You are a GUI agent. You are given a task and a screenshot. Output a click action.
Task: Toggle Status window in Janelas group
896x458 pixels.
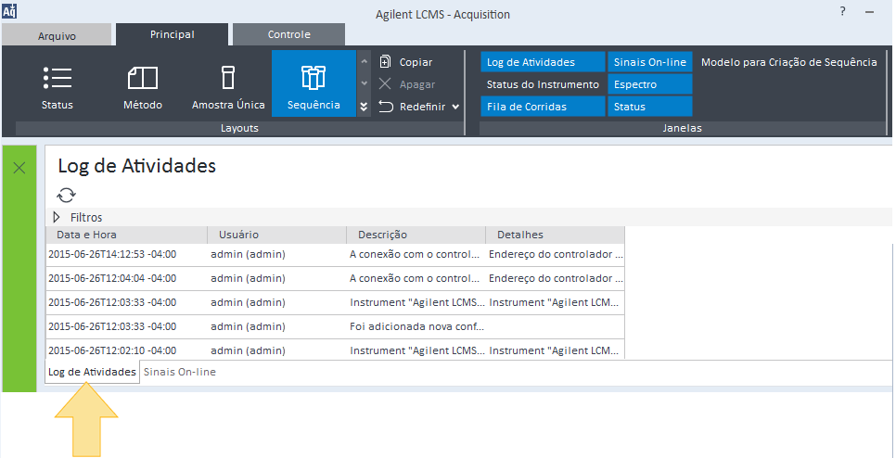click(x=649, y=107)
